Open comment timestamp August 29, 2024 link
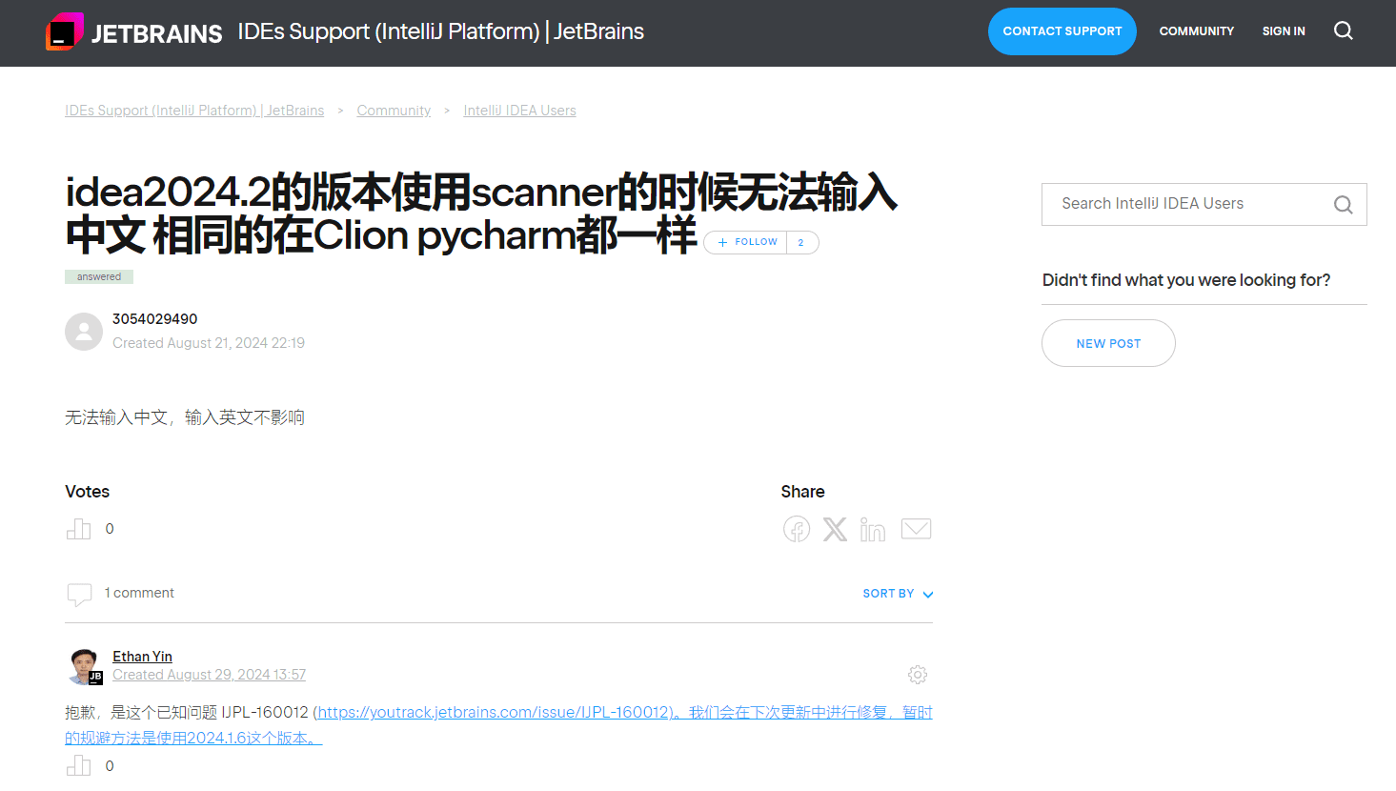Image resolution: width=1396 pixels, height=791 pixels. (x=209, y=675)
